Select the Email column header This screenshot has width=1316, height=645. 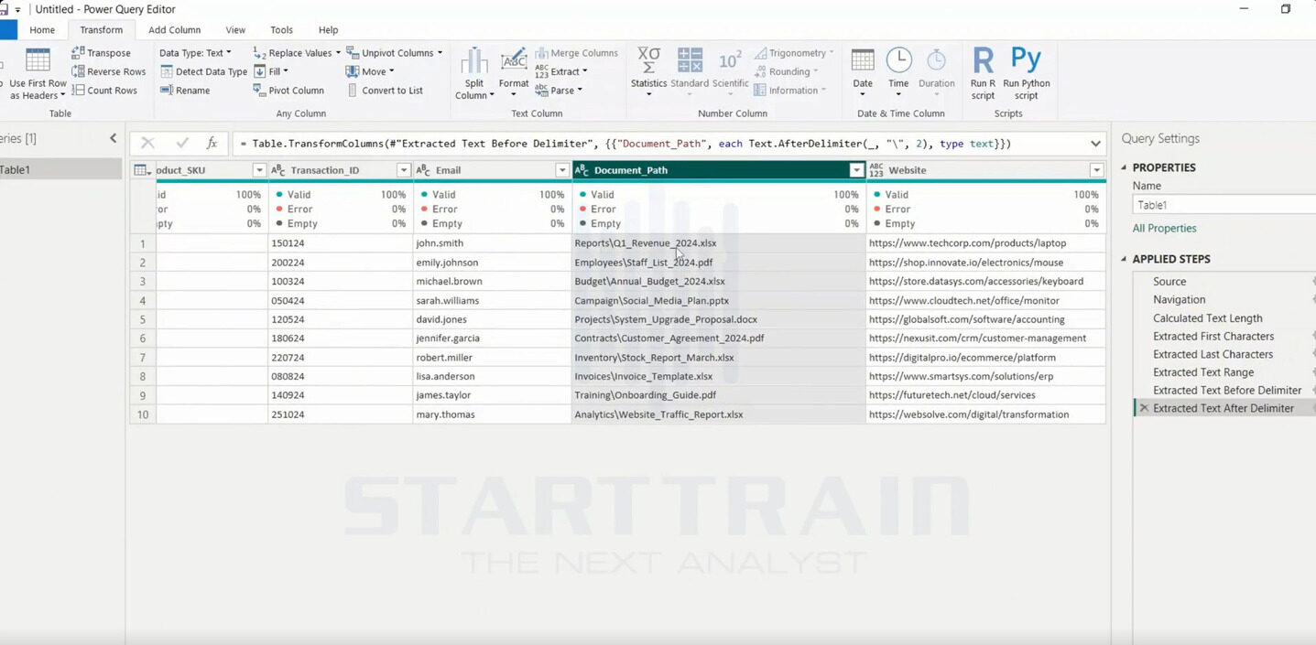click(492, 170)
